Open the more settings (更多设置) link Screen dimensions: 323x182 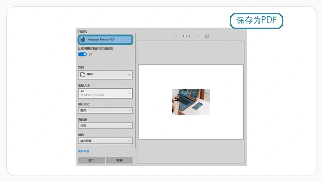coord(84,151)
